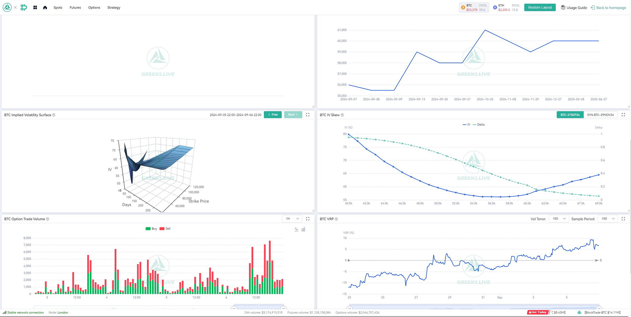Select the ETH price ticker card

(x=506, y=7)
